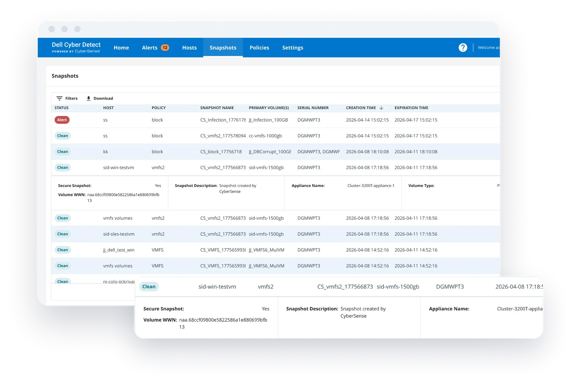
Task: Click Clean badge in zoomed detail callout
Action: click(149, 287)
